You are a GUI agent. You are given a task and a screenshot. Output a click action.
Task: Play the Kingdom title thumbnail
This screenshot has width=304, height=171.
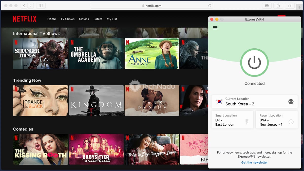97,101
